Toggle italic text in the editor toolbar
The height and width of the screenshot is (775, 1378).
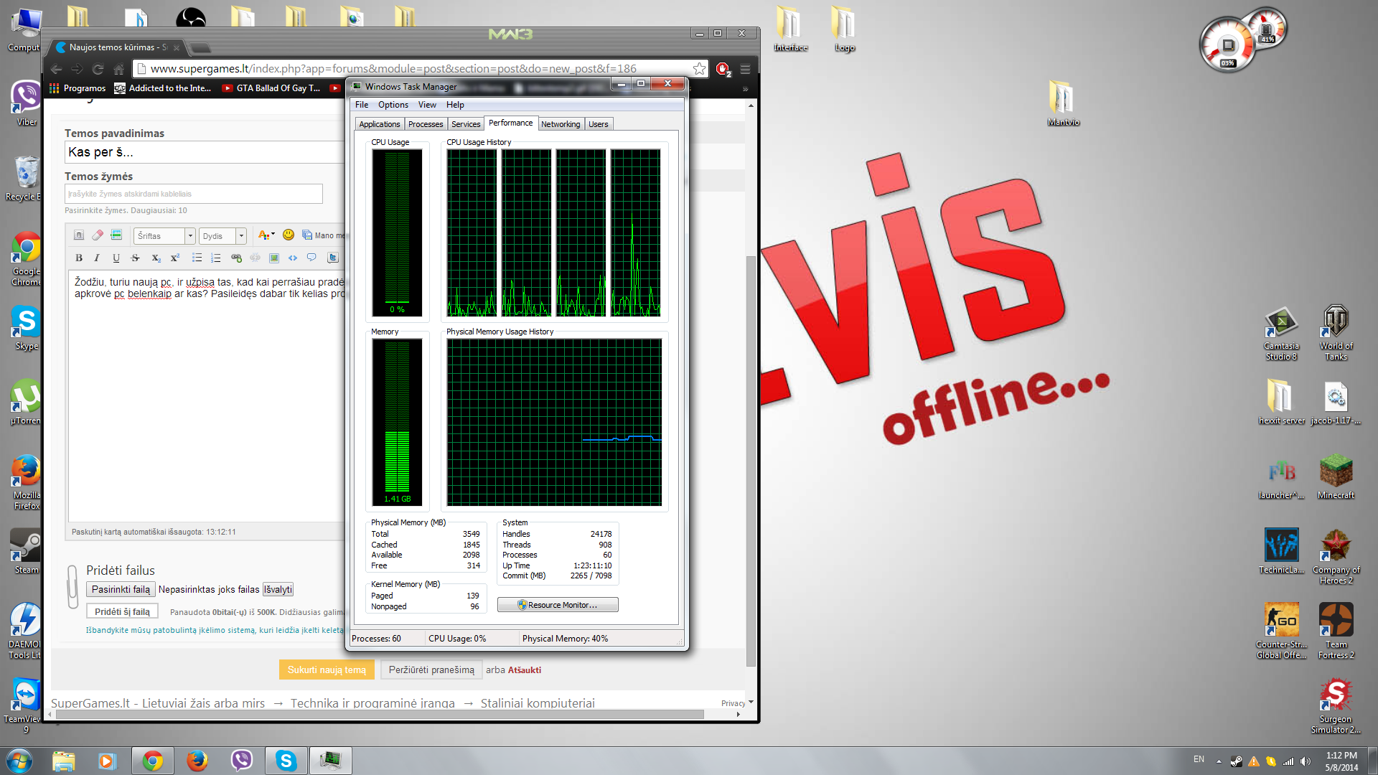pos(97,258)
